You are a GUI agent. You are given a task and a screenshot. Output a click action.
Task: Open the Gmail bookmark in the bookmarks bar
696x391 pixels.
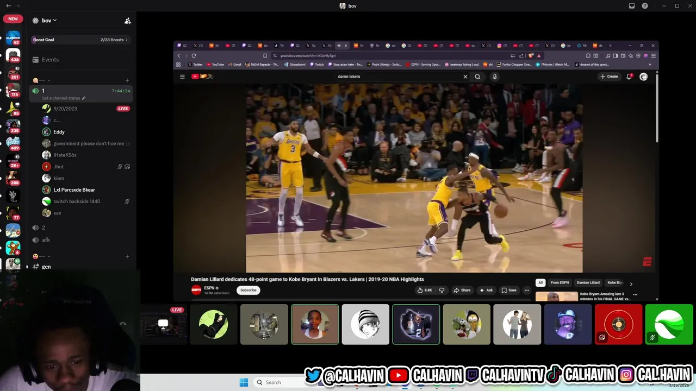pos(234,65)
